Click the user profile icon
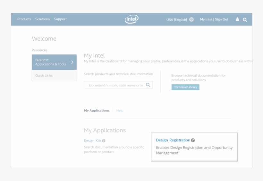Image resolution: width=263 pixels, height=181 pixels. pyautogui.click(x=237, y=19)
